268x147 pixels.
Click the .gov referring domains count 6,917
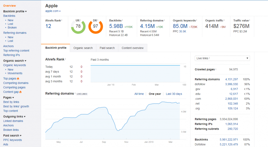(x=234, y=89)
